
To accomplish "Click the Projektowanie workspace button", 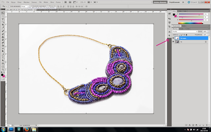I will click(175, 2).
